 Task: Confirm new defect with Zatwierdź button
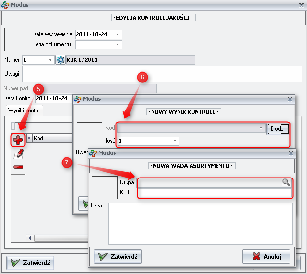click(118, 256)
